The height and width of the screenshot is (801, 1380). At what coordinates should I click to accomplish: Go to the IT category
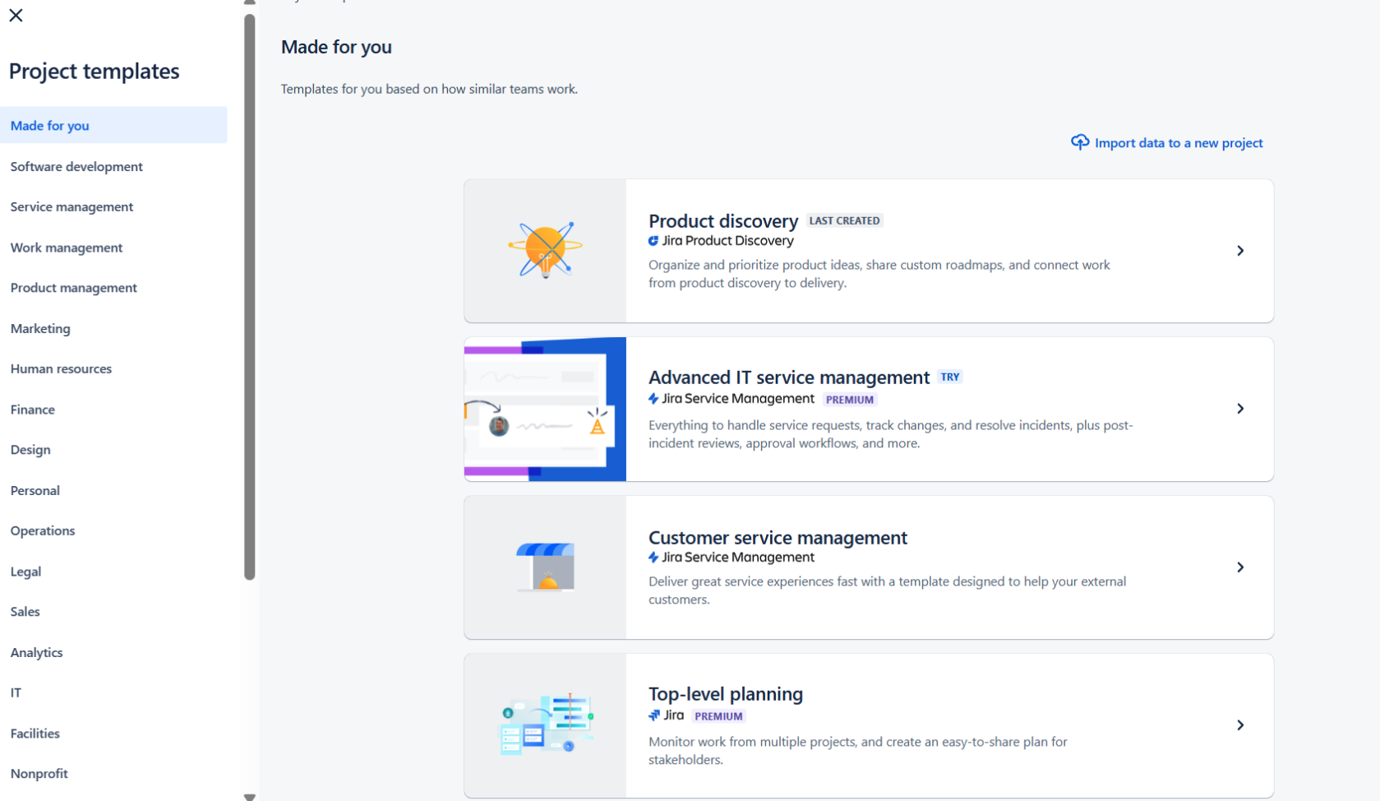(x=113, y=692)
